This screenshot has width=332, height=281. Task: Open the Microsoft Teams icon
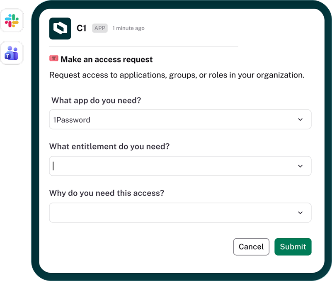click(x=12, y=53)
